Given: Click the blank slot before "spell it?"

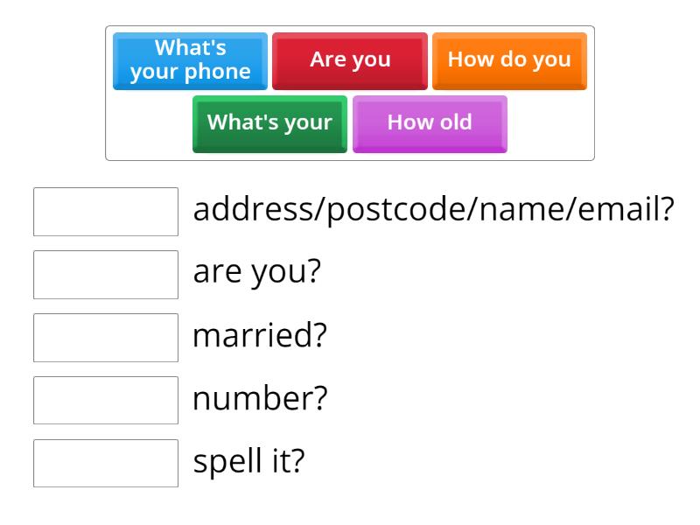Looking at the screenshot, I should click(x=106, y=463).
